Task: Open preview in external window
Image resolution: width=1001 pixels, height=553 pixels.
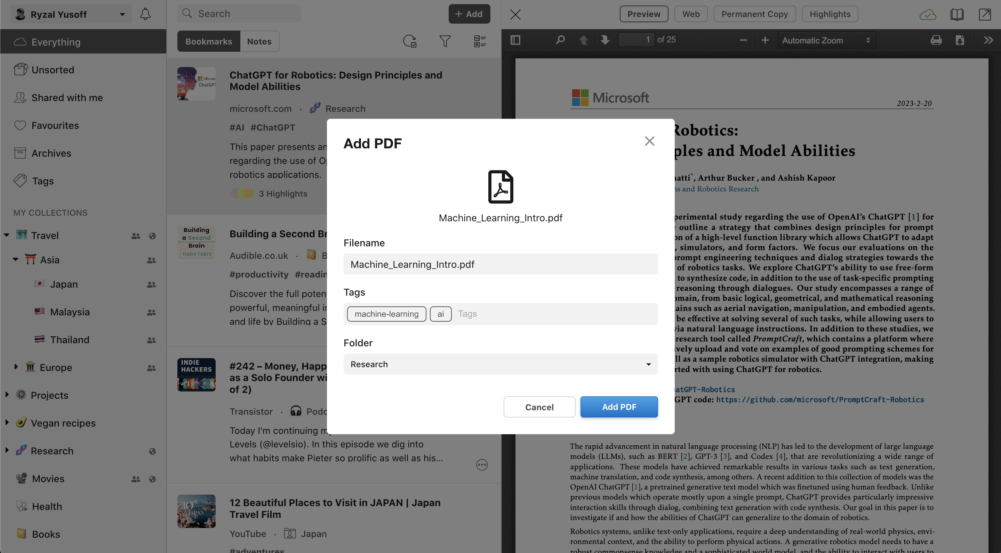Action: click(985, 14)
